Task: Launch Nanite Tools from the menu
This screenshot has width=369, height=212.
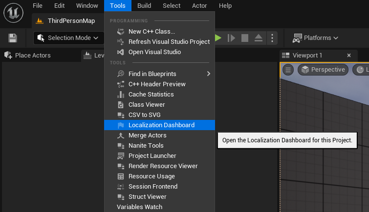Action: tap(146, 146)
